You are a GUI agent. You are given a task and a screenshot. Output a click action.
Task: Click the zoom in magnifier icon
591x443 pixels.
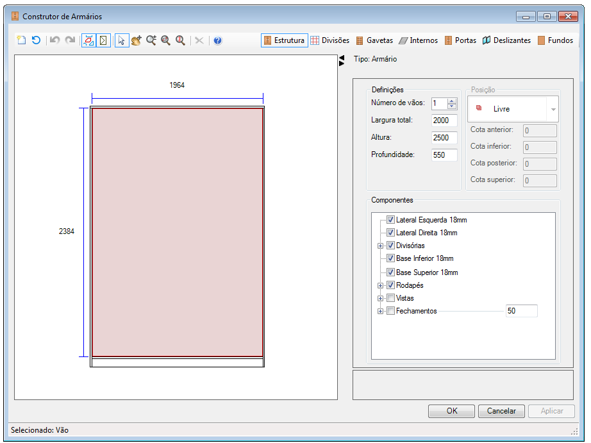click(151, 40)
